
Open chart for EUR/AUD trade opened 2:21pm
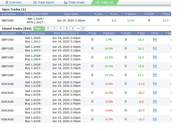pyautogui.click(x=155, y=110)
